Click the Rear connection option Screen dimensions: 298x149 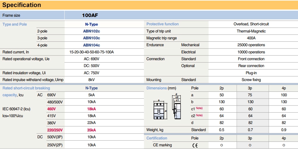[x=251, y=66]
